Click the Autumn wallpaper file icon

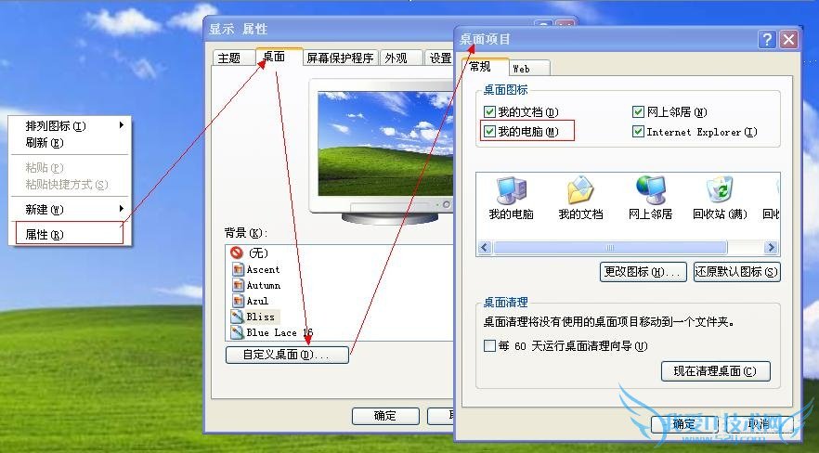[238, 285]
